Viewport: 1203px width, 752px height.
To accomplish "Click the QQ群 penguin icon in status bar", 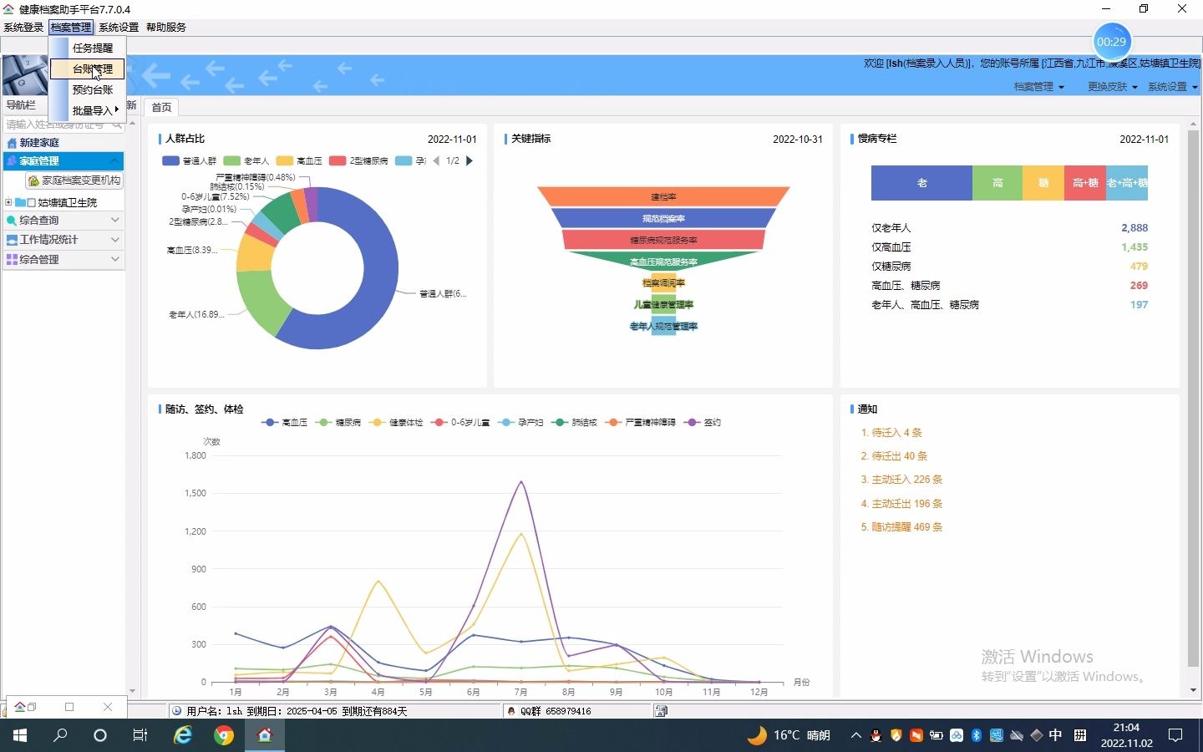I will pos(511,711).
